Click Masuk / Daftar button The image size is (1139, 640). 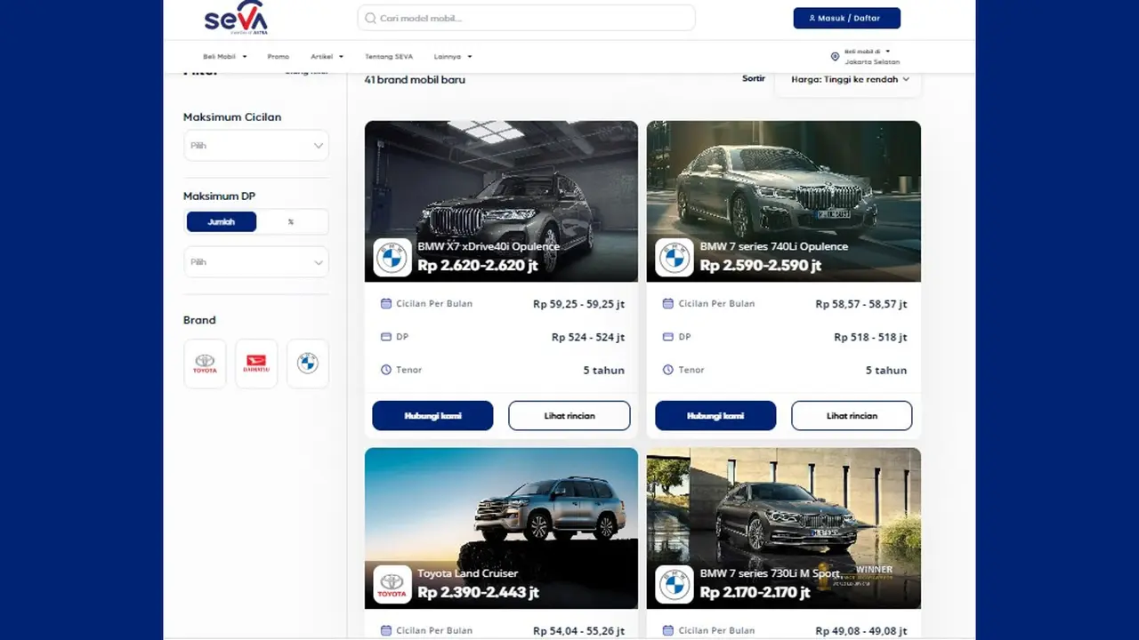[x=847, y=18]
